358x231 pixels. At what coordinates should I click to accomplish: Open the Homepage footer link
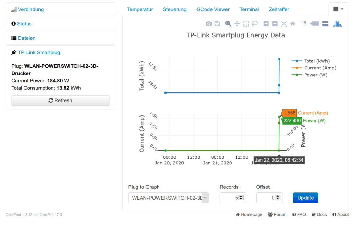(x=249, y=214)
